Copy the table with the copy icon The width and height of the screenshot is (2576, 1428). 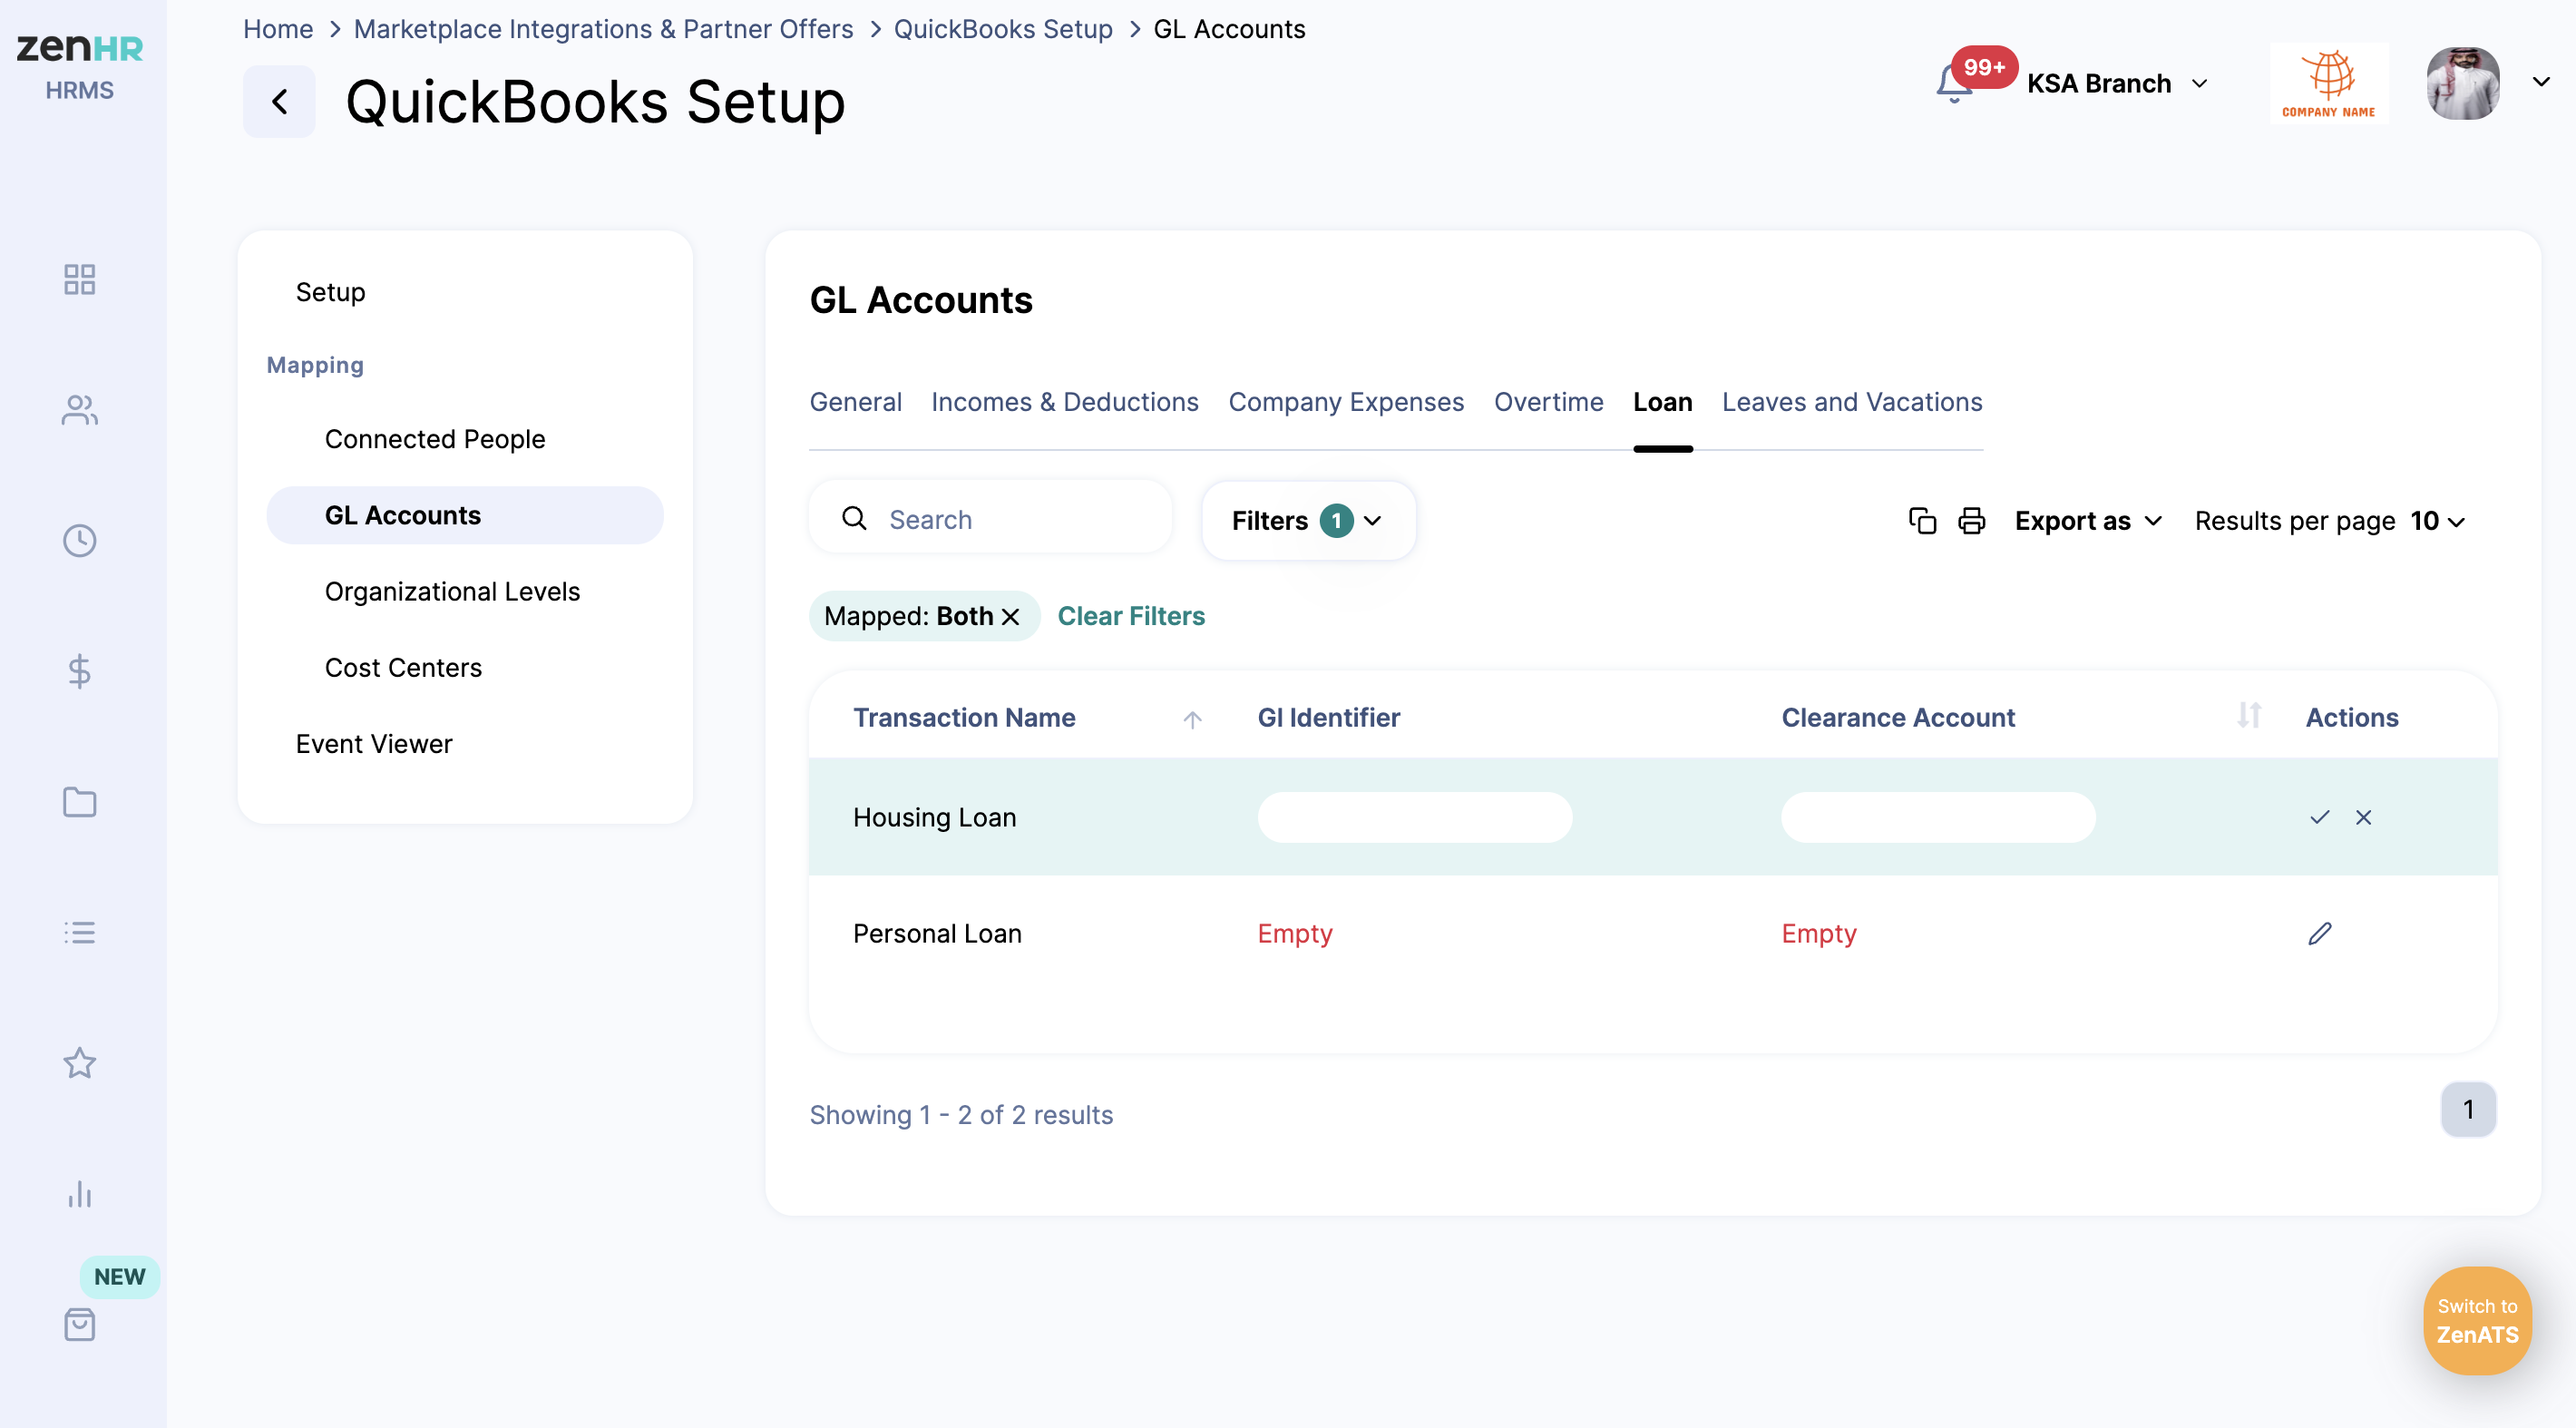point(1922,520)
